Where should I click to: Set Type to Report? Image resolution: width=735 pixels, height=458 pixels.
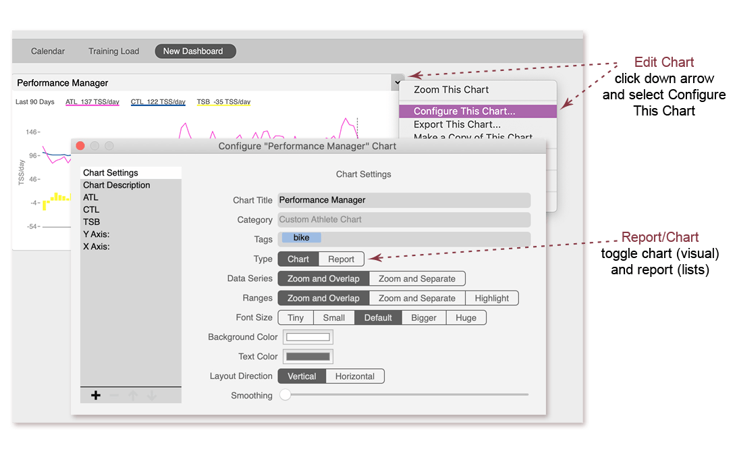[342, 259]
